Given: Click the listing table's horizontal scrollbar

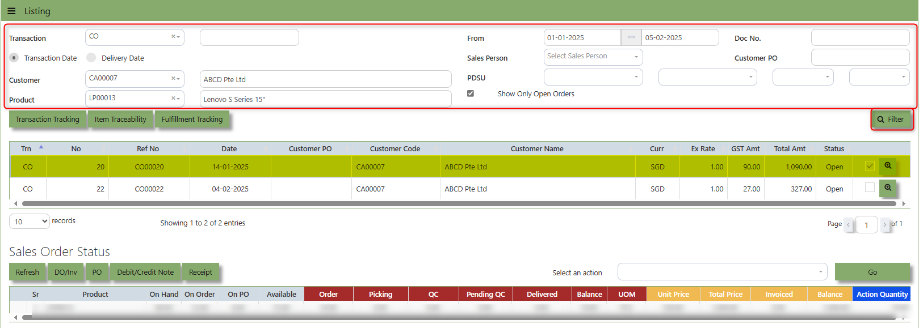Looking at the screenshot, I should pyautogui.click(x=459, y=203).
